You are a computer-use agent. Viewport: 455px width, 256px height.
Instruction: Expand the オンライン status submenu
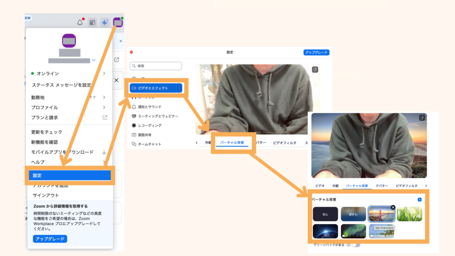click(104, 73)
